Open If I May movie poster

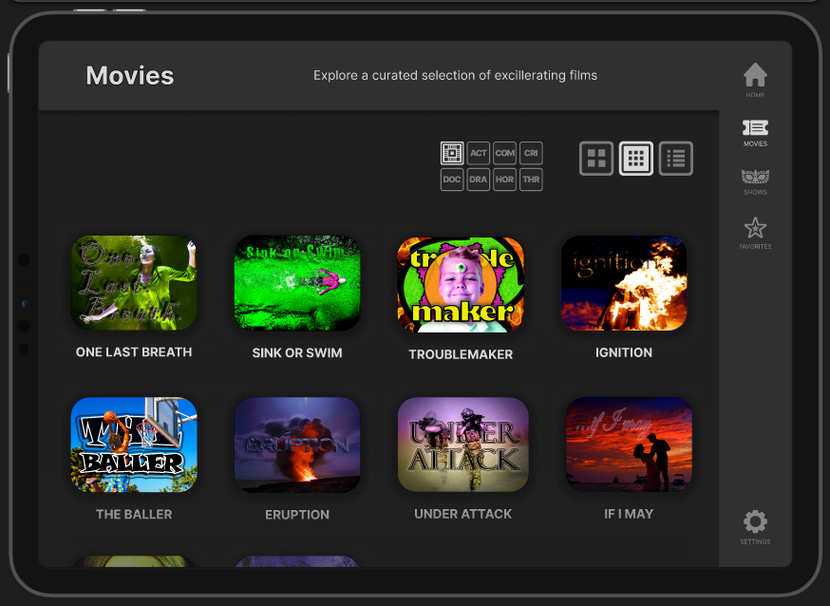(629, 445)
